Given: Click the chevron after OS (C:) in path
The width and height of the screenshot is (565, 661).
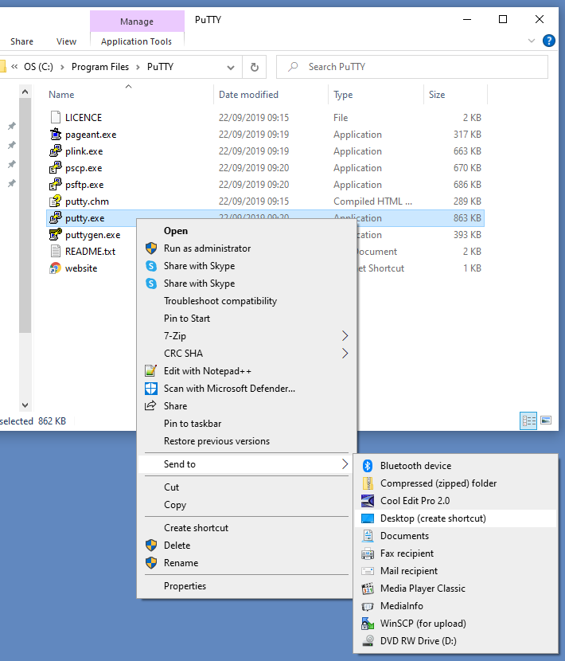Looking at the screenshot, I should click(62, 68).
